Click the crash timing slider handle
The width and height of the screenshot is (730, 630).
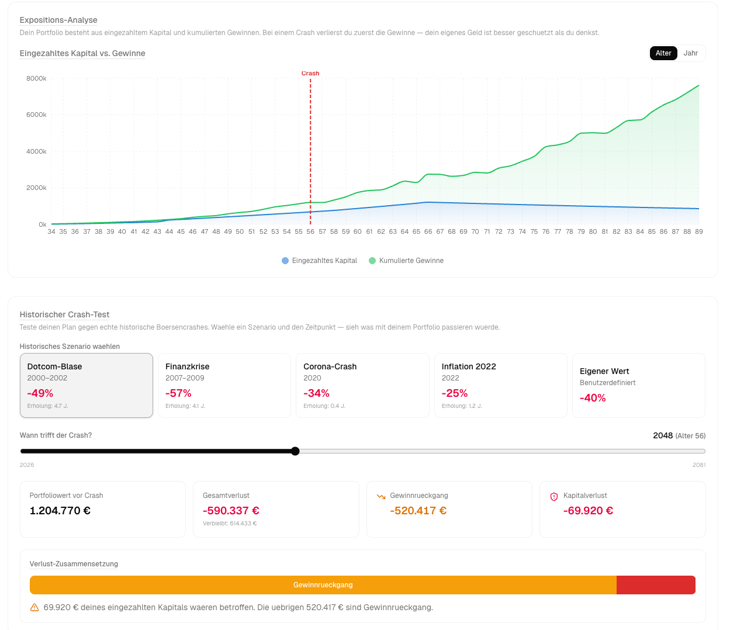click(x=295, y=451)
